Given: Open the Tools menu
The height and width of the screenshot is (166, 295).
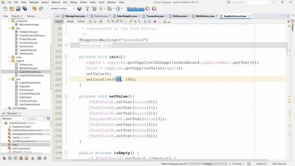Looking at the screenshot, I should point(101,2).
